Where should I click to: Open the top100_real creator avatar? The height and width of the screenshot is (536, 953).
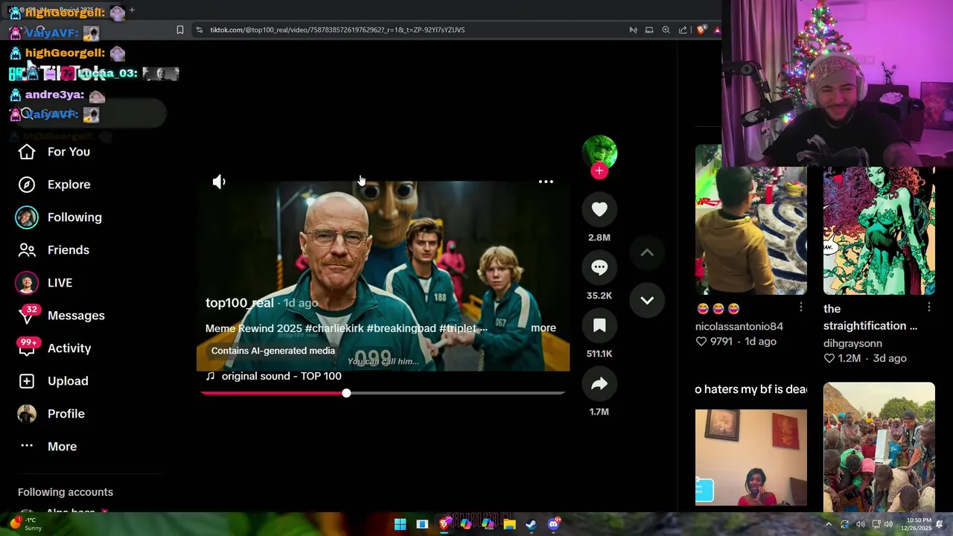click(x=599, y=152)
